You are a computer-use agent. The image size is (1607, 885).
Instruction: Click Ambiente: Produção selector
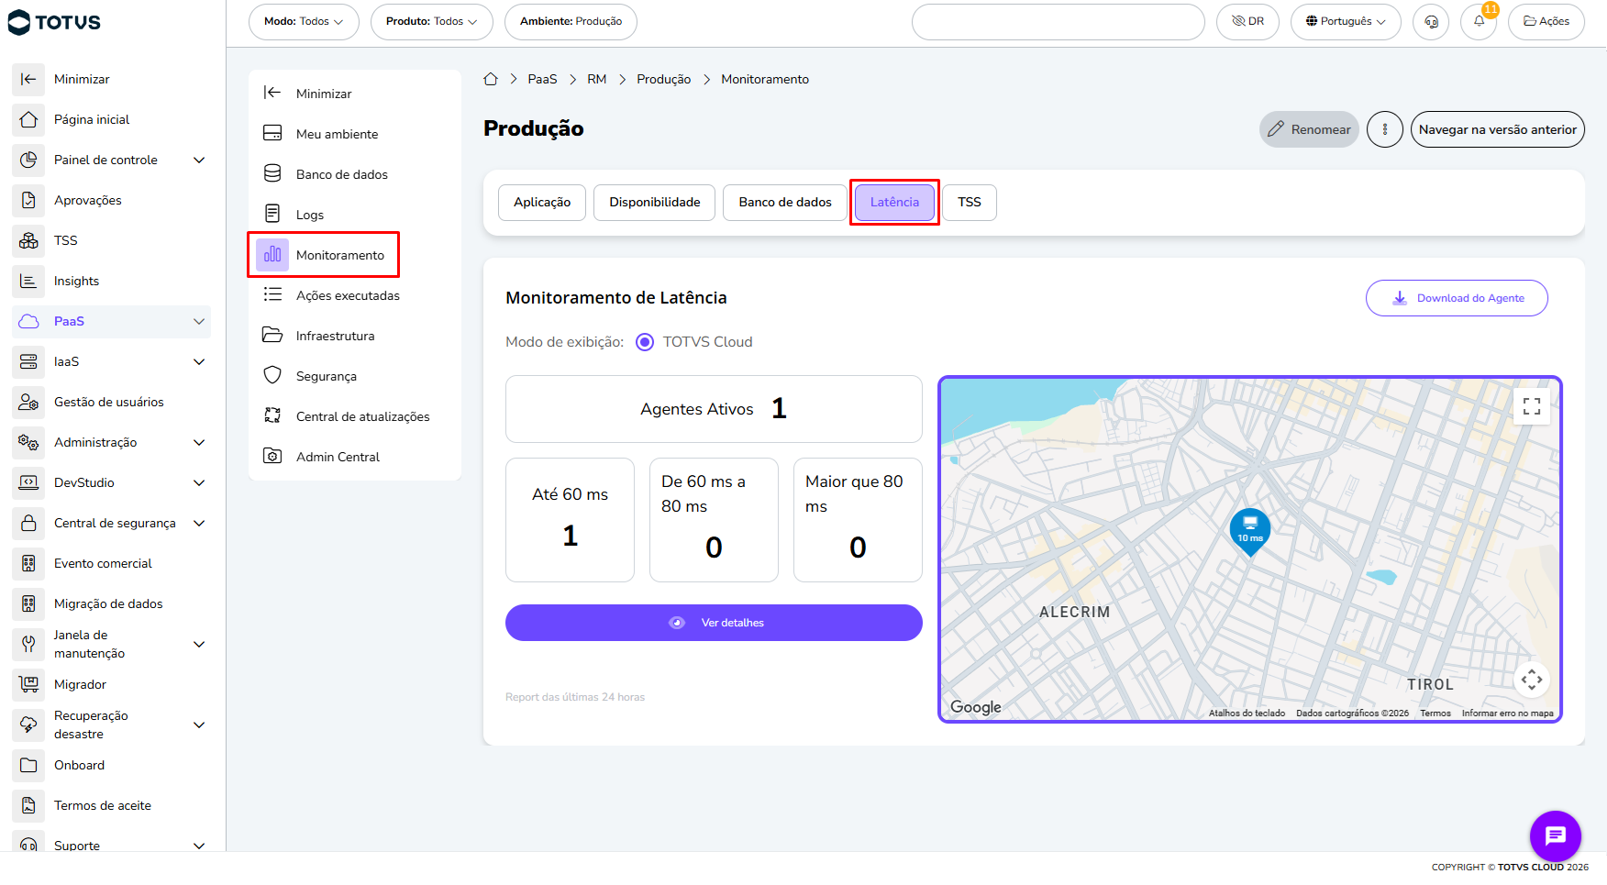[571, 22]
